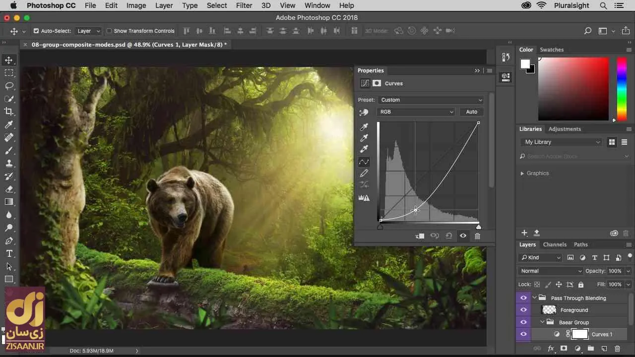Select the Crop tool in toolbar
The height and width of the screenshot is (357, 635).
pos(9,112)
